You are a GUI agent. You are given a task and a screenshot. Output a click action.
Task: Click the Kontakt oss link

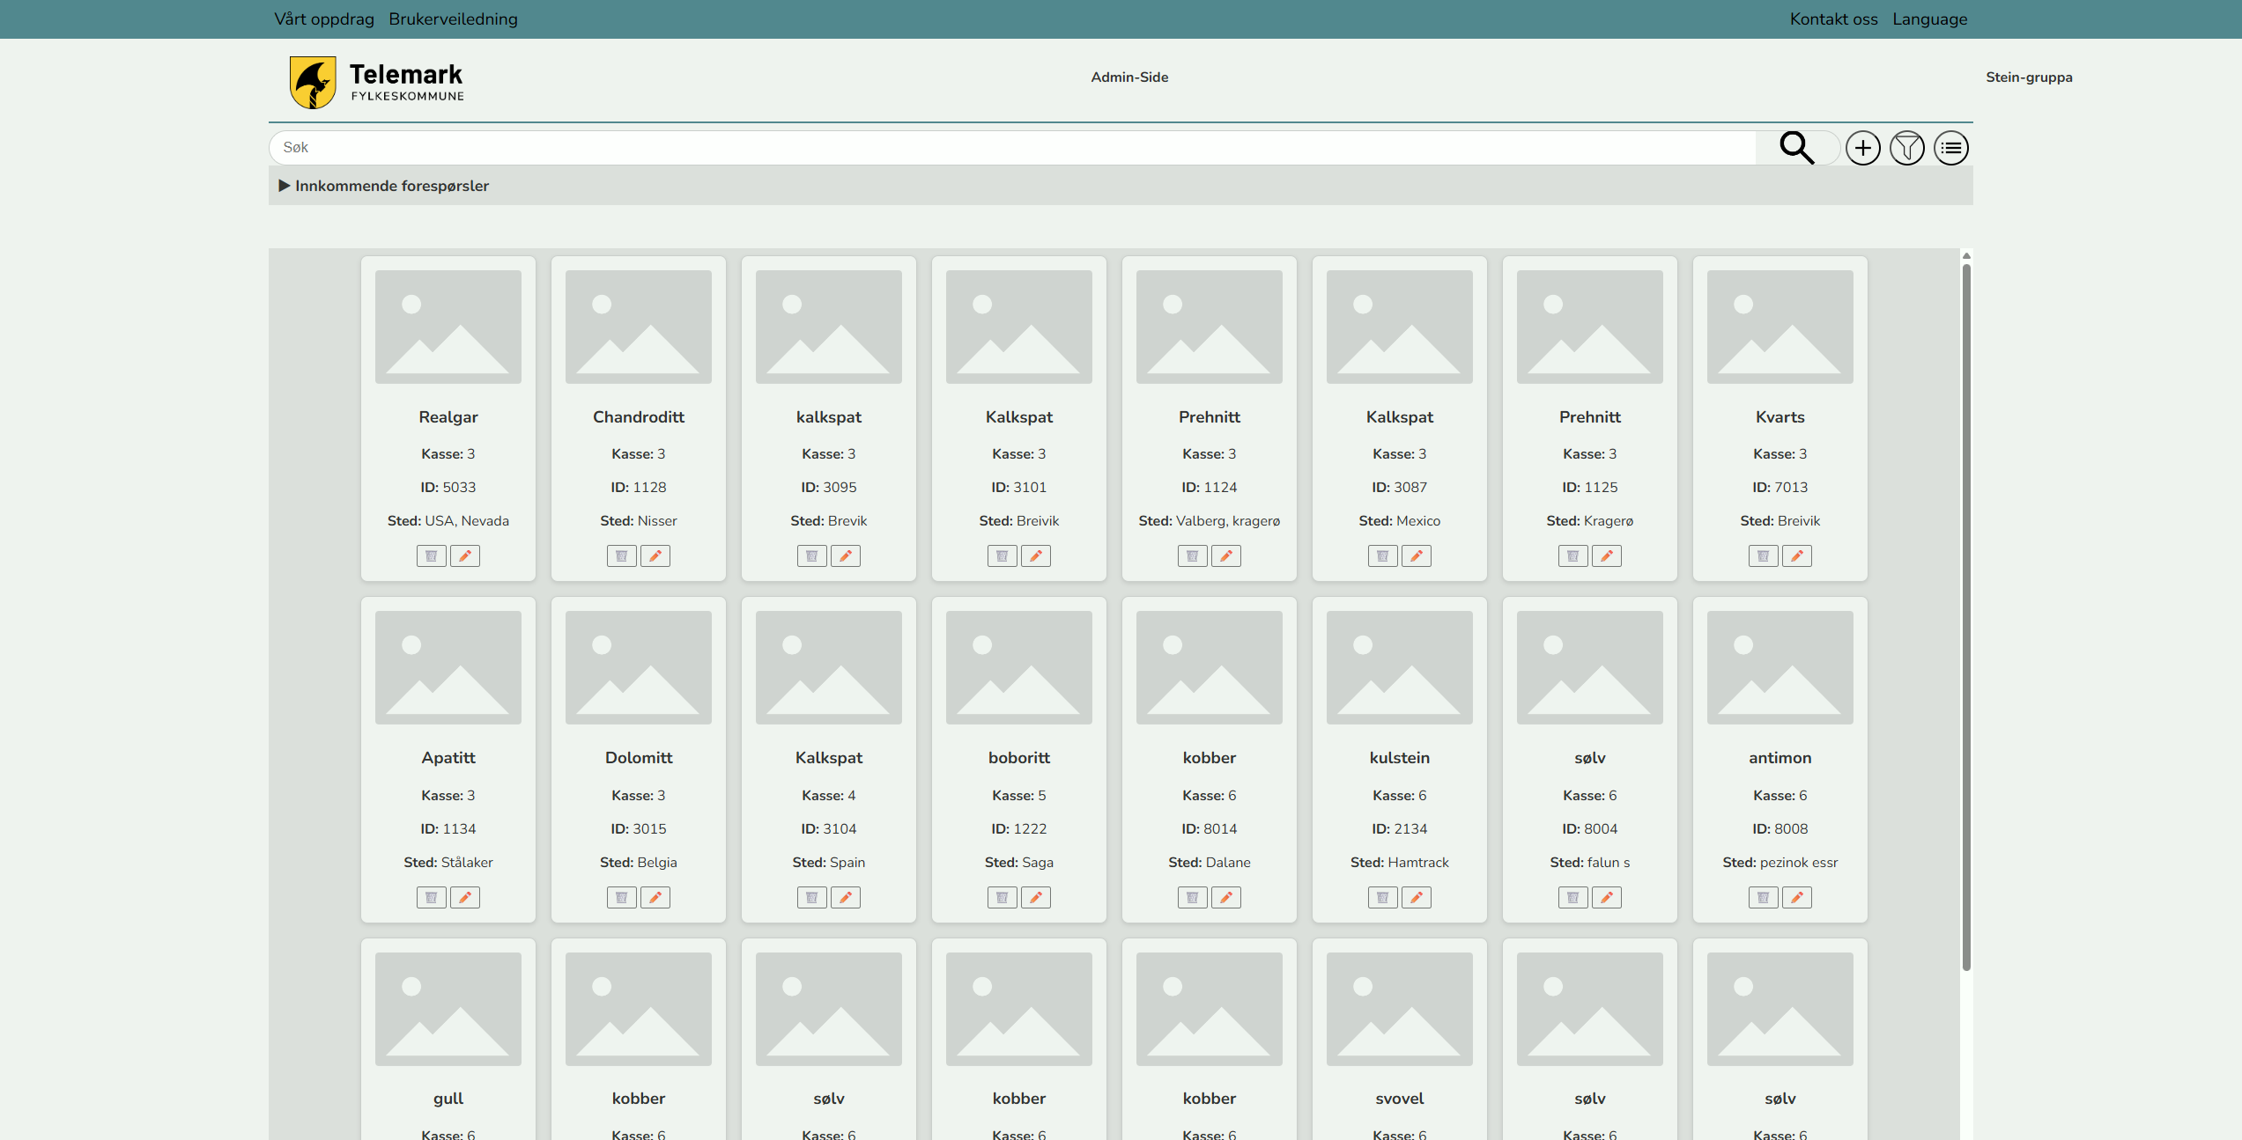pos(1833,19)
